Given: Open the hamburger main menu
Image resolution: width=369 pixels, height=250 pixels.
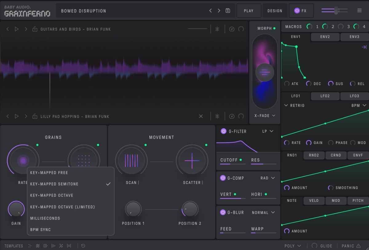Looking at the screenshot, I should pyautogui.click(x=359, y=10).
